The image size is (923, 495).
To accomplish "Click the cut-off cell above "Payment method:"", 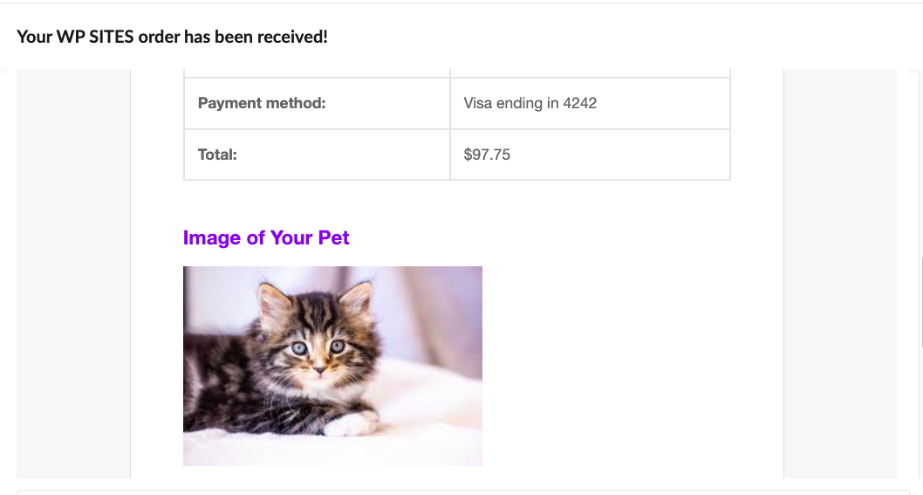I will (316, 72).
